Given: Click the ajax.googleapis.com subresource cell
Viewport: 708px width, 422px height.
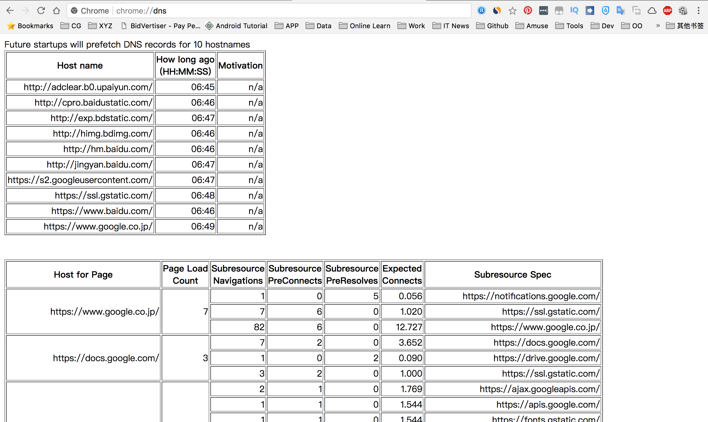Looking at the screenshot, I should [513, 389].
